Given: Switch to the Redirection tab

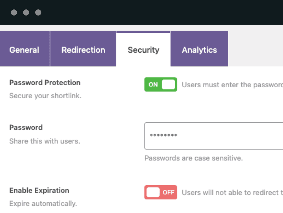Looking at the screenshot, I should click(x=83, y=50).
